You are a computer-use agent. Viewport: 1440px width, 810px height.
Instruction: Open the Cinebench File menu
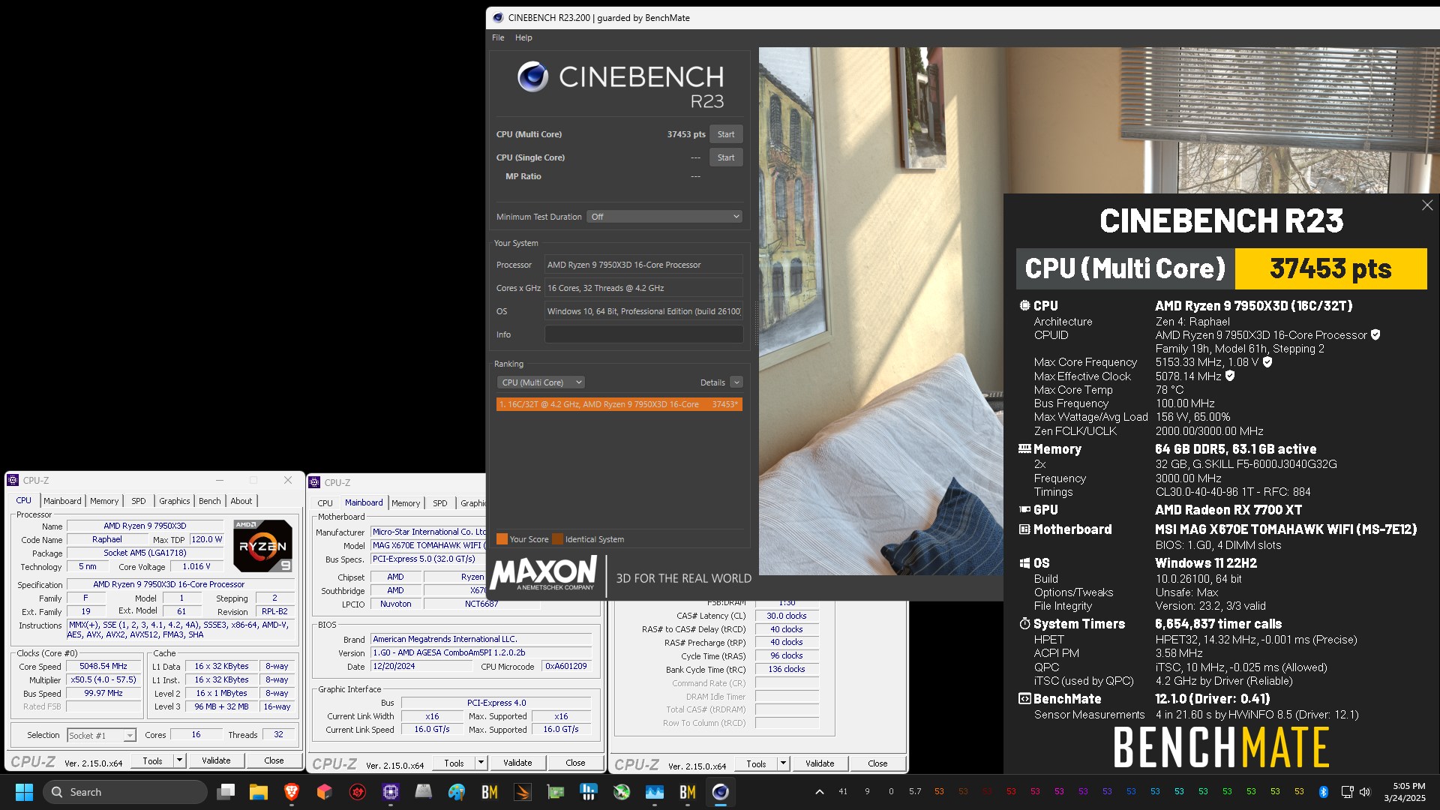tap(498, 37)
